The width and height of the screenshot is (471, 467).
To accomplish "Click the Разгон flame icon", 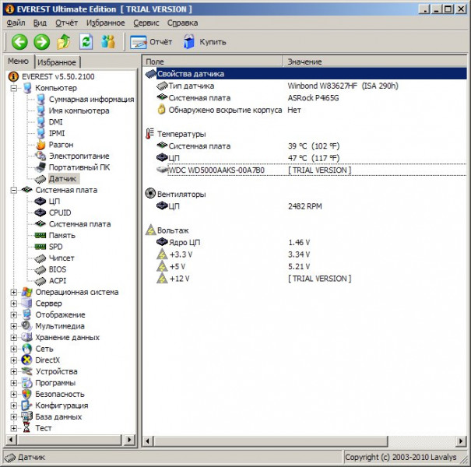I will click(40, 145).
